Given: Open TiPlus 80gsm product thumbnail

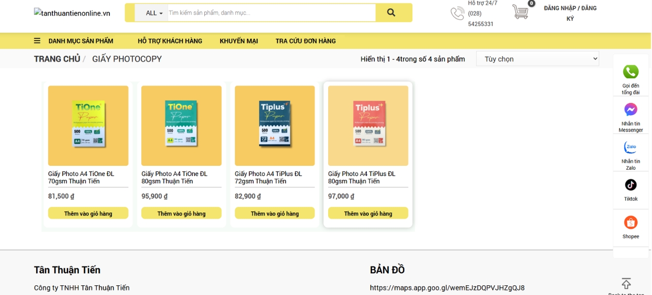Looking at the screenshot, I should 368,126.
